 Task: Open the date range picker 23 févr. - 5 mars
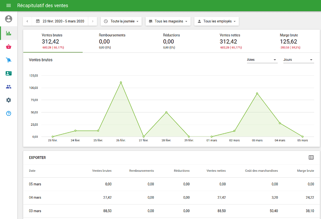(60, 21)
